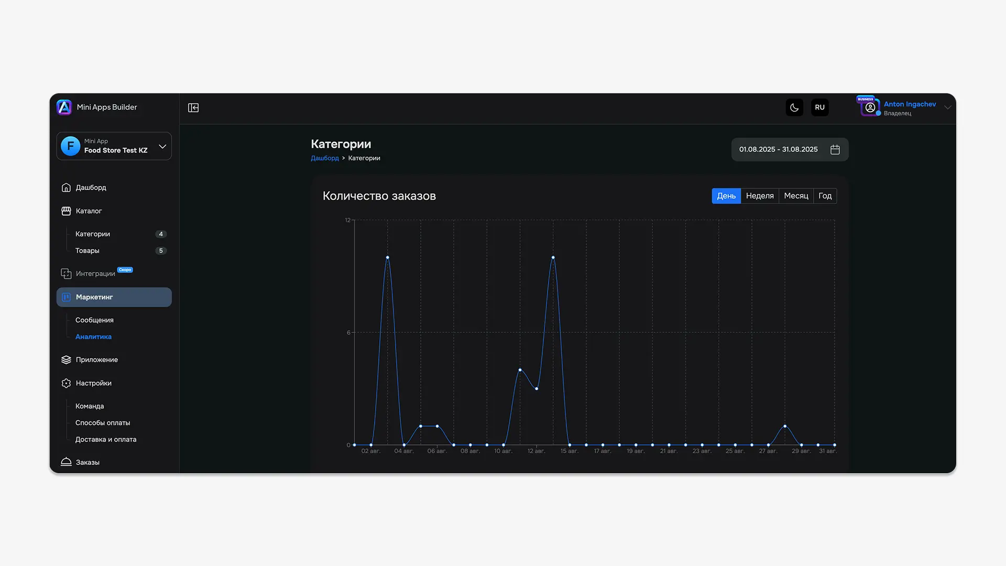This screenshot has height=566, width=1006.
Task: Click the Заказы bell icon
Action: click(x=66, y=462)
